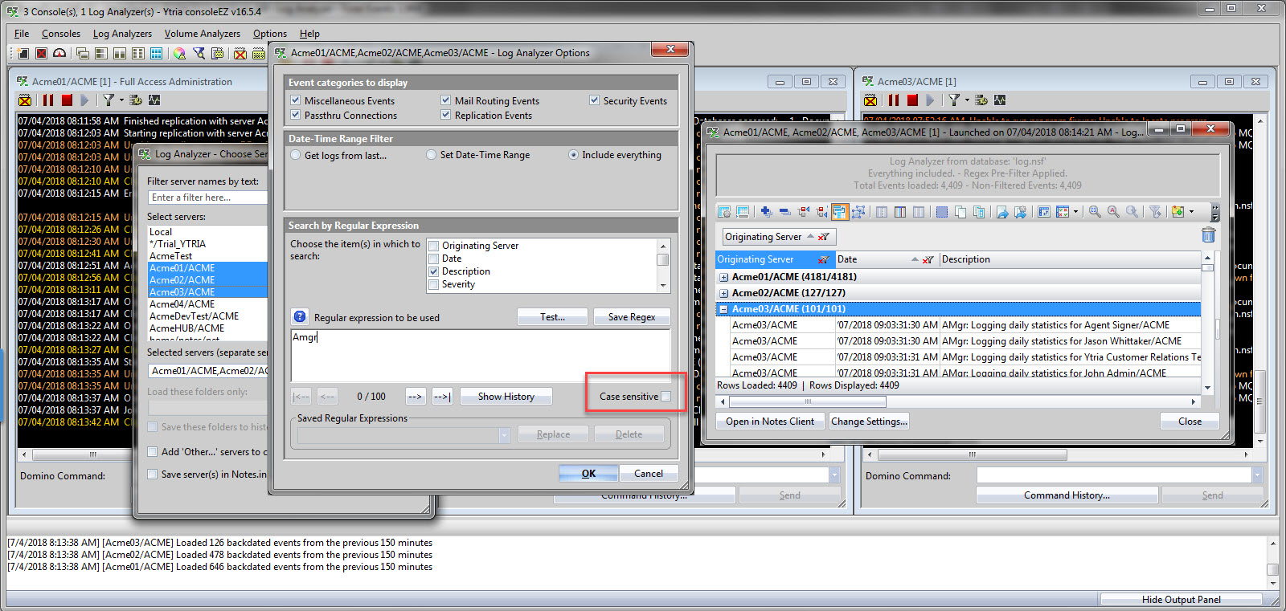
Task: Open the gauge speedometer toolbar icon
Action: (x=59, y=54)
